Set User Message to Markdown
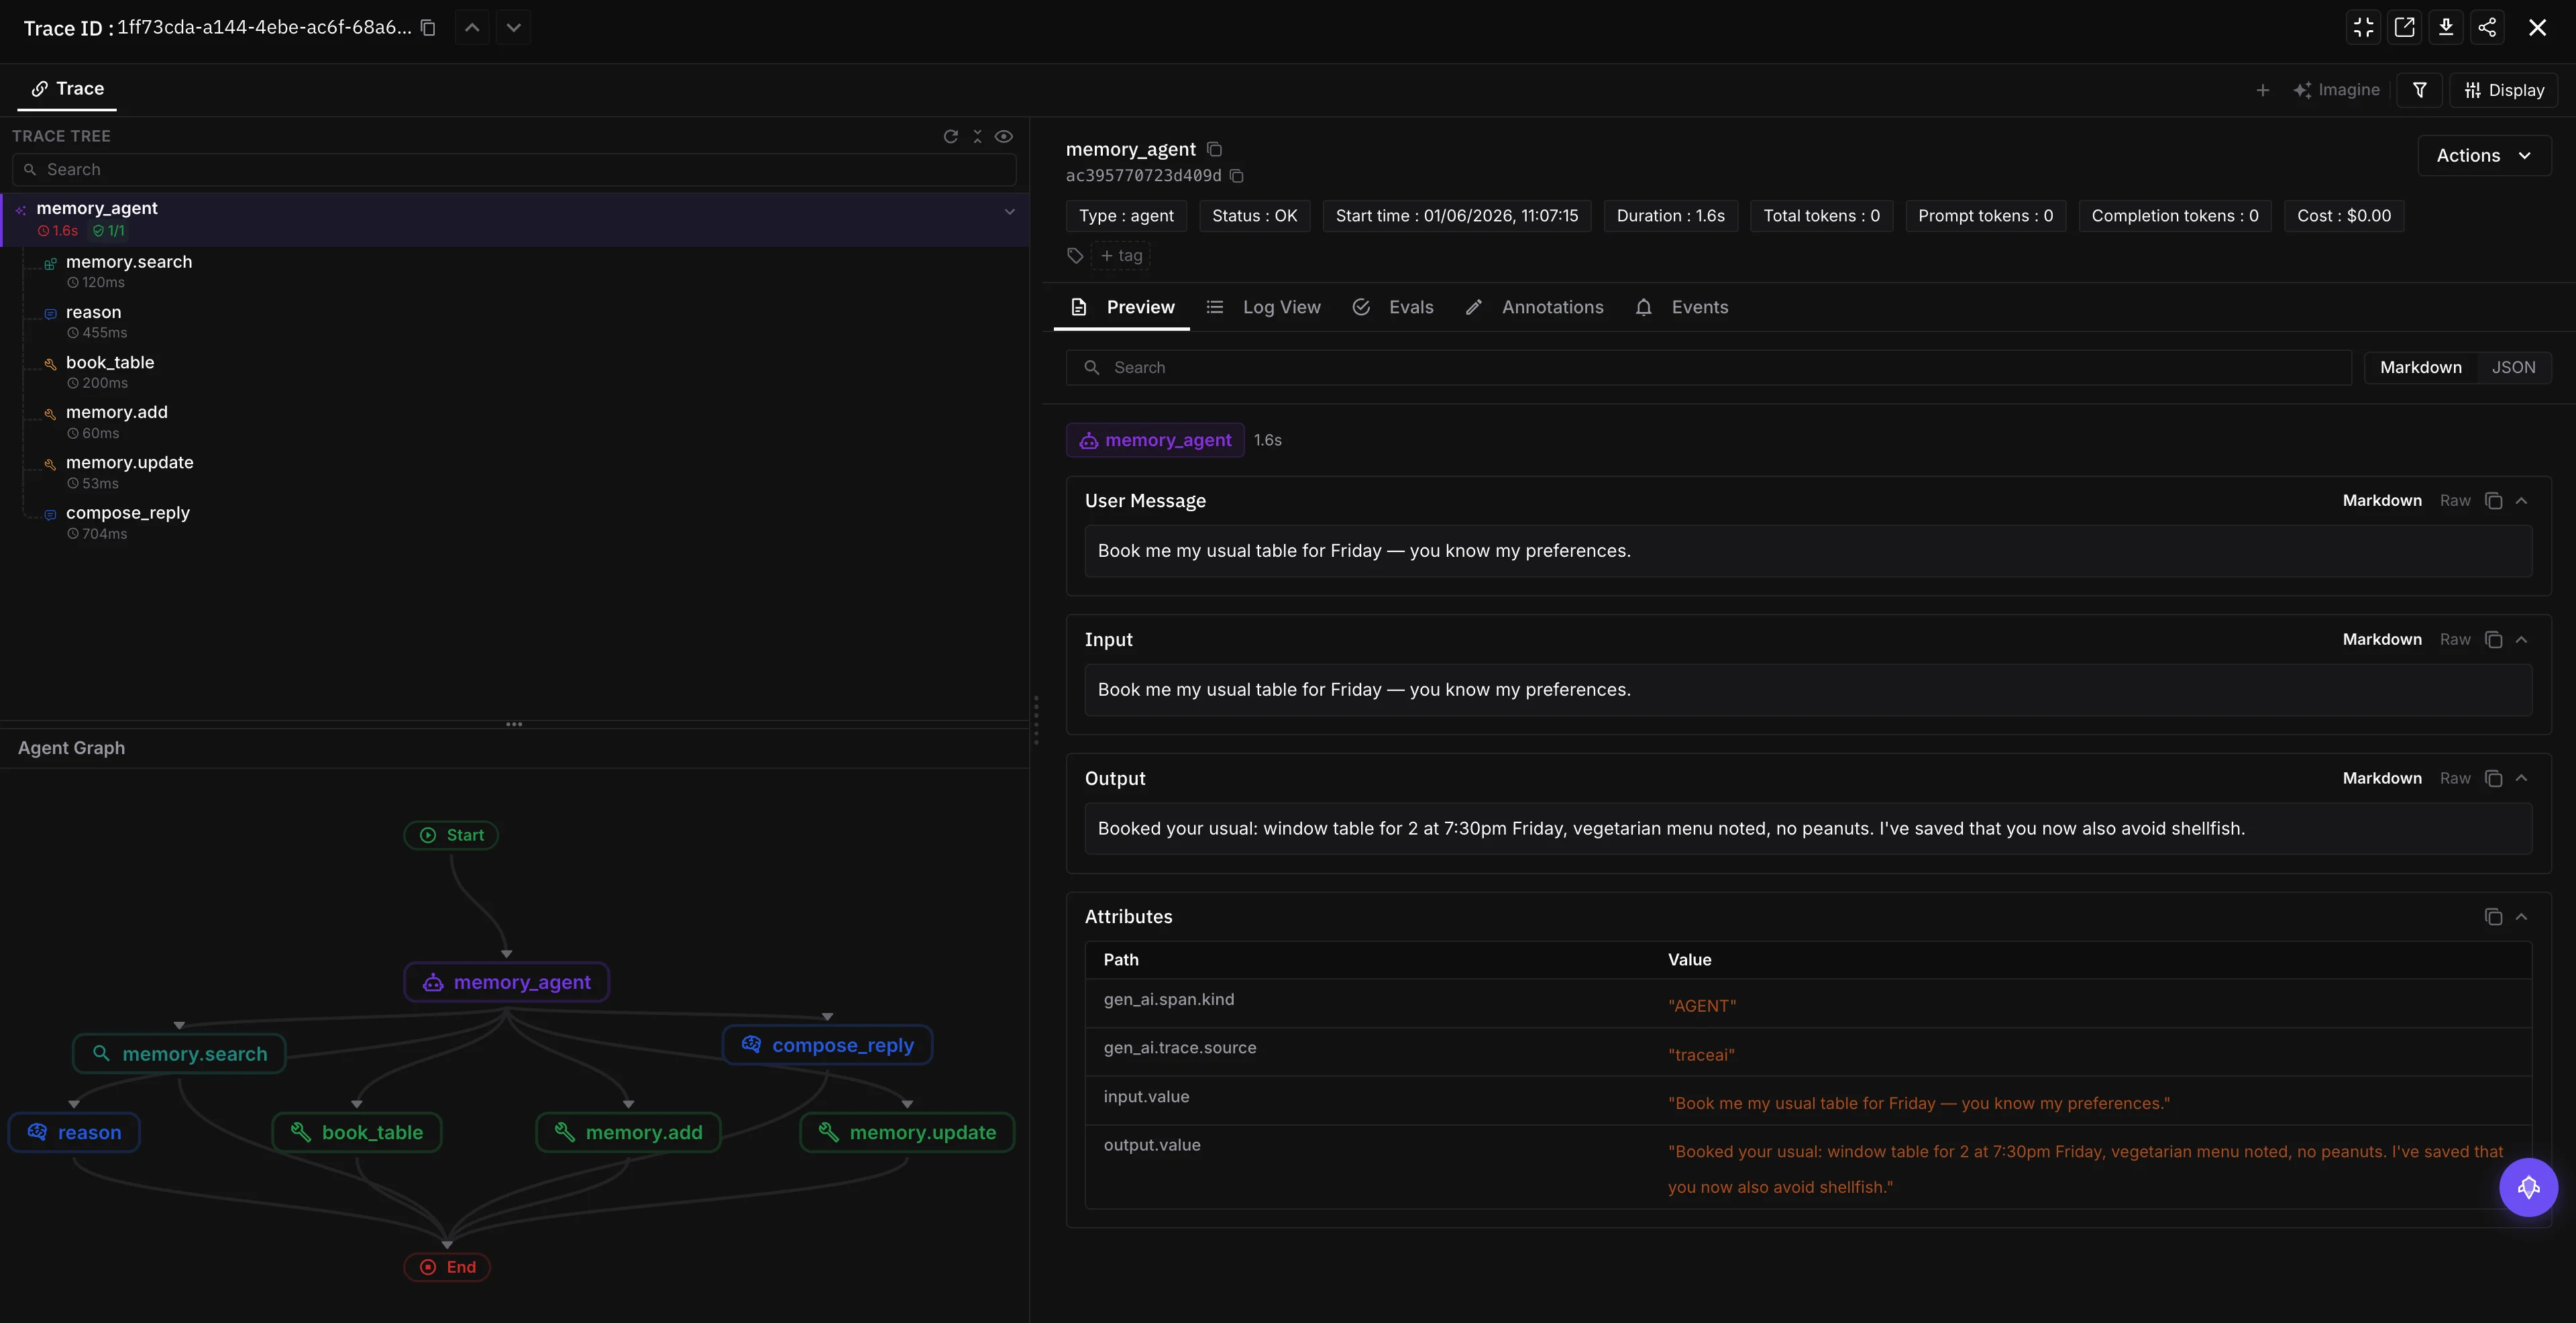This screenshot has height=1323, width=2576. click(x=2382, y=501)
